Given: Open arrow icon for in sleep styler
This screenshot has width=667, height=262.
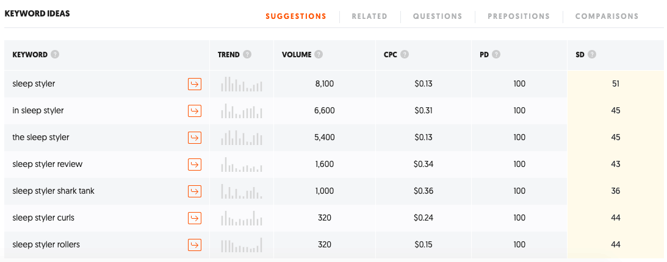Looking at the screenshot, I should (x=195, y=111).
